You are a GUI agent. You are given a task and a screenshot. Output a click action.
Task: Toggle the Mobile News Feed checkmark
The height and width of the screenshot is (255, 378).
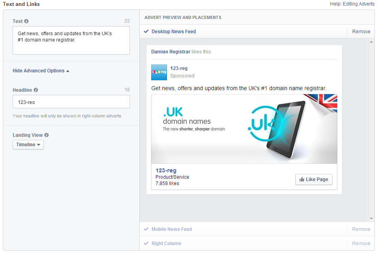(146, 229)
